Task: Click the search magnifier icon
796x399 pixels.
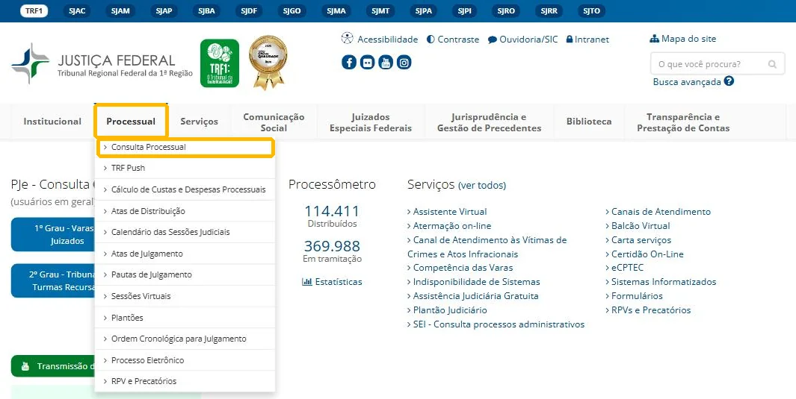Action: point(772,64)
